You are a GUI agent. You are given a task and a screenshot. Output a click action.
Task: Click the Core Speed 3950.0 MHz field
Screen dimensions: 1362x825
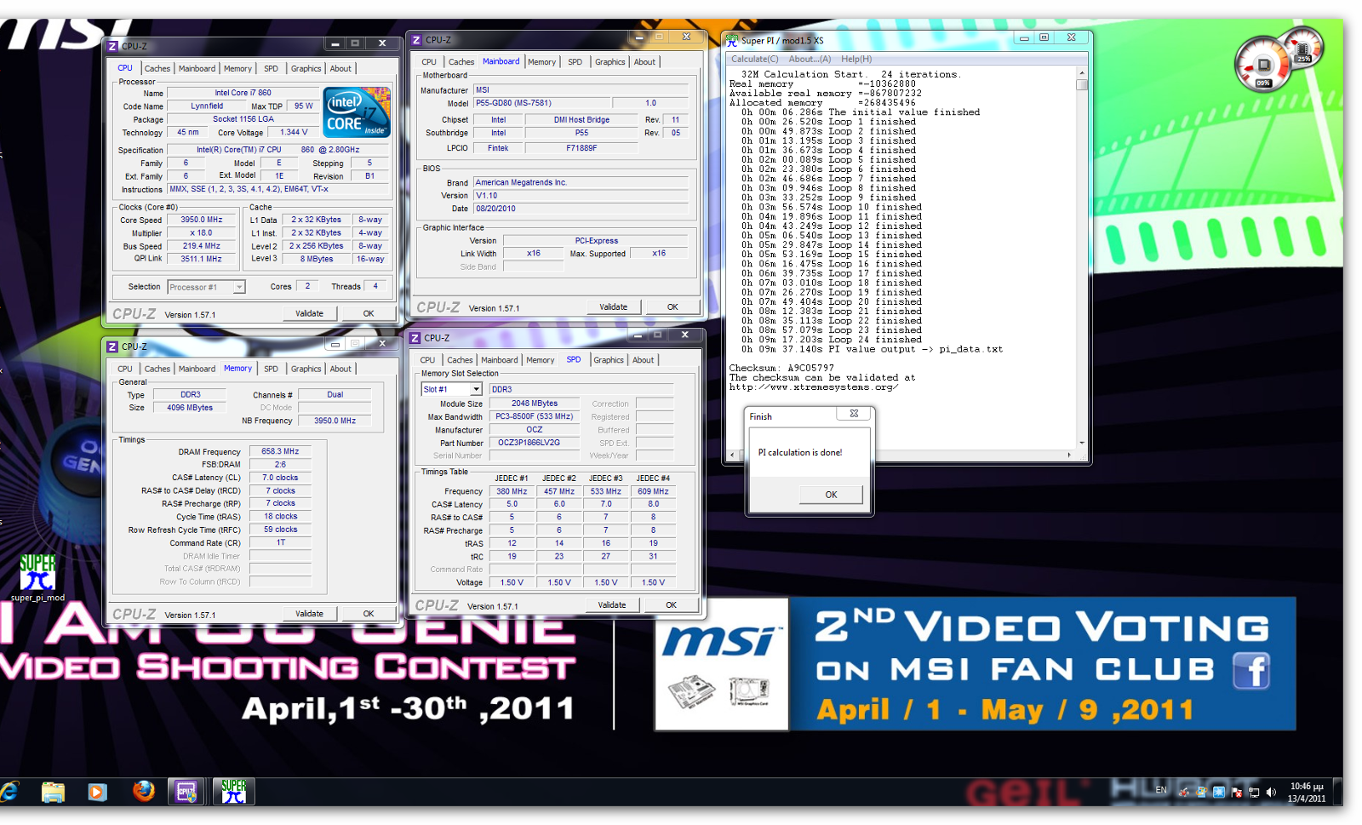[x=202, y=220]
